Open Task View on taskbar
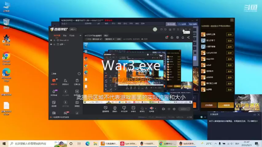The width and height of the screenshot is (262, 147). (x=79, y=144)
